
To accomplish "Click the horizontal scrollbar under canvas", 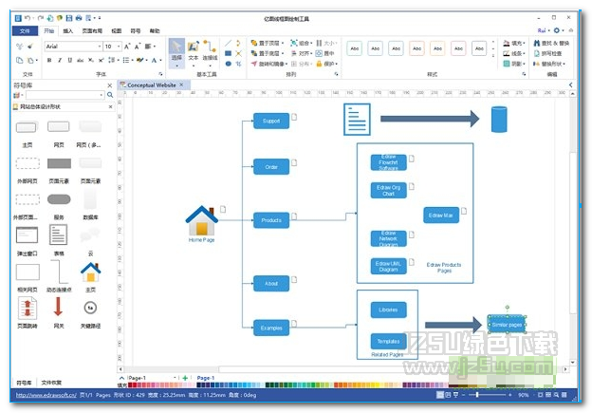I will [342, 369].
